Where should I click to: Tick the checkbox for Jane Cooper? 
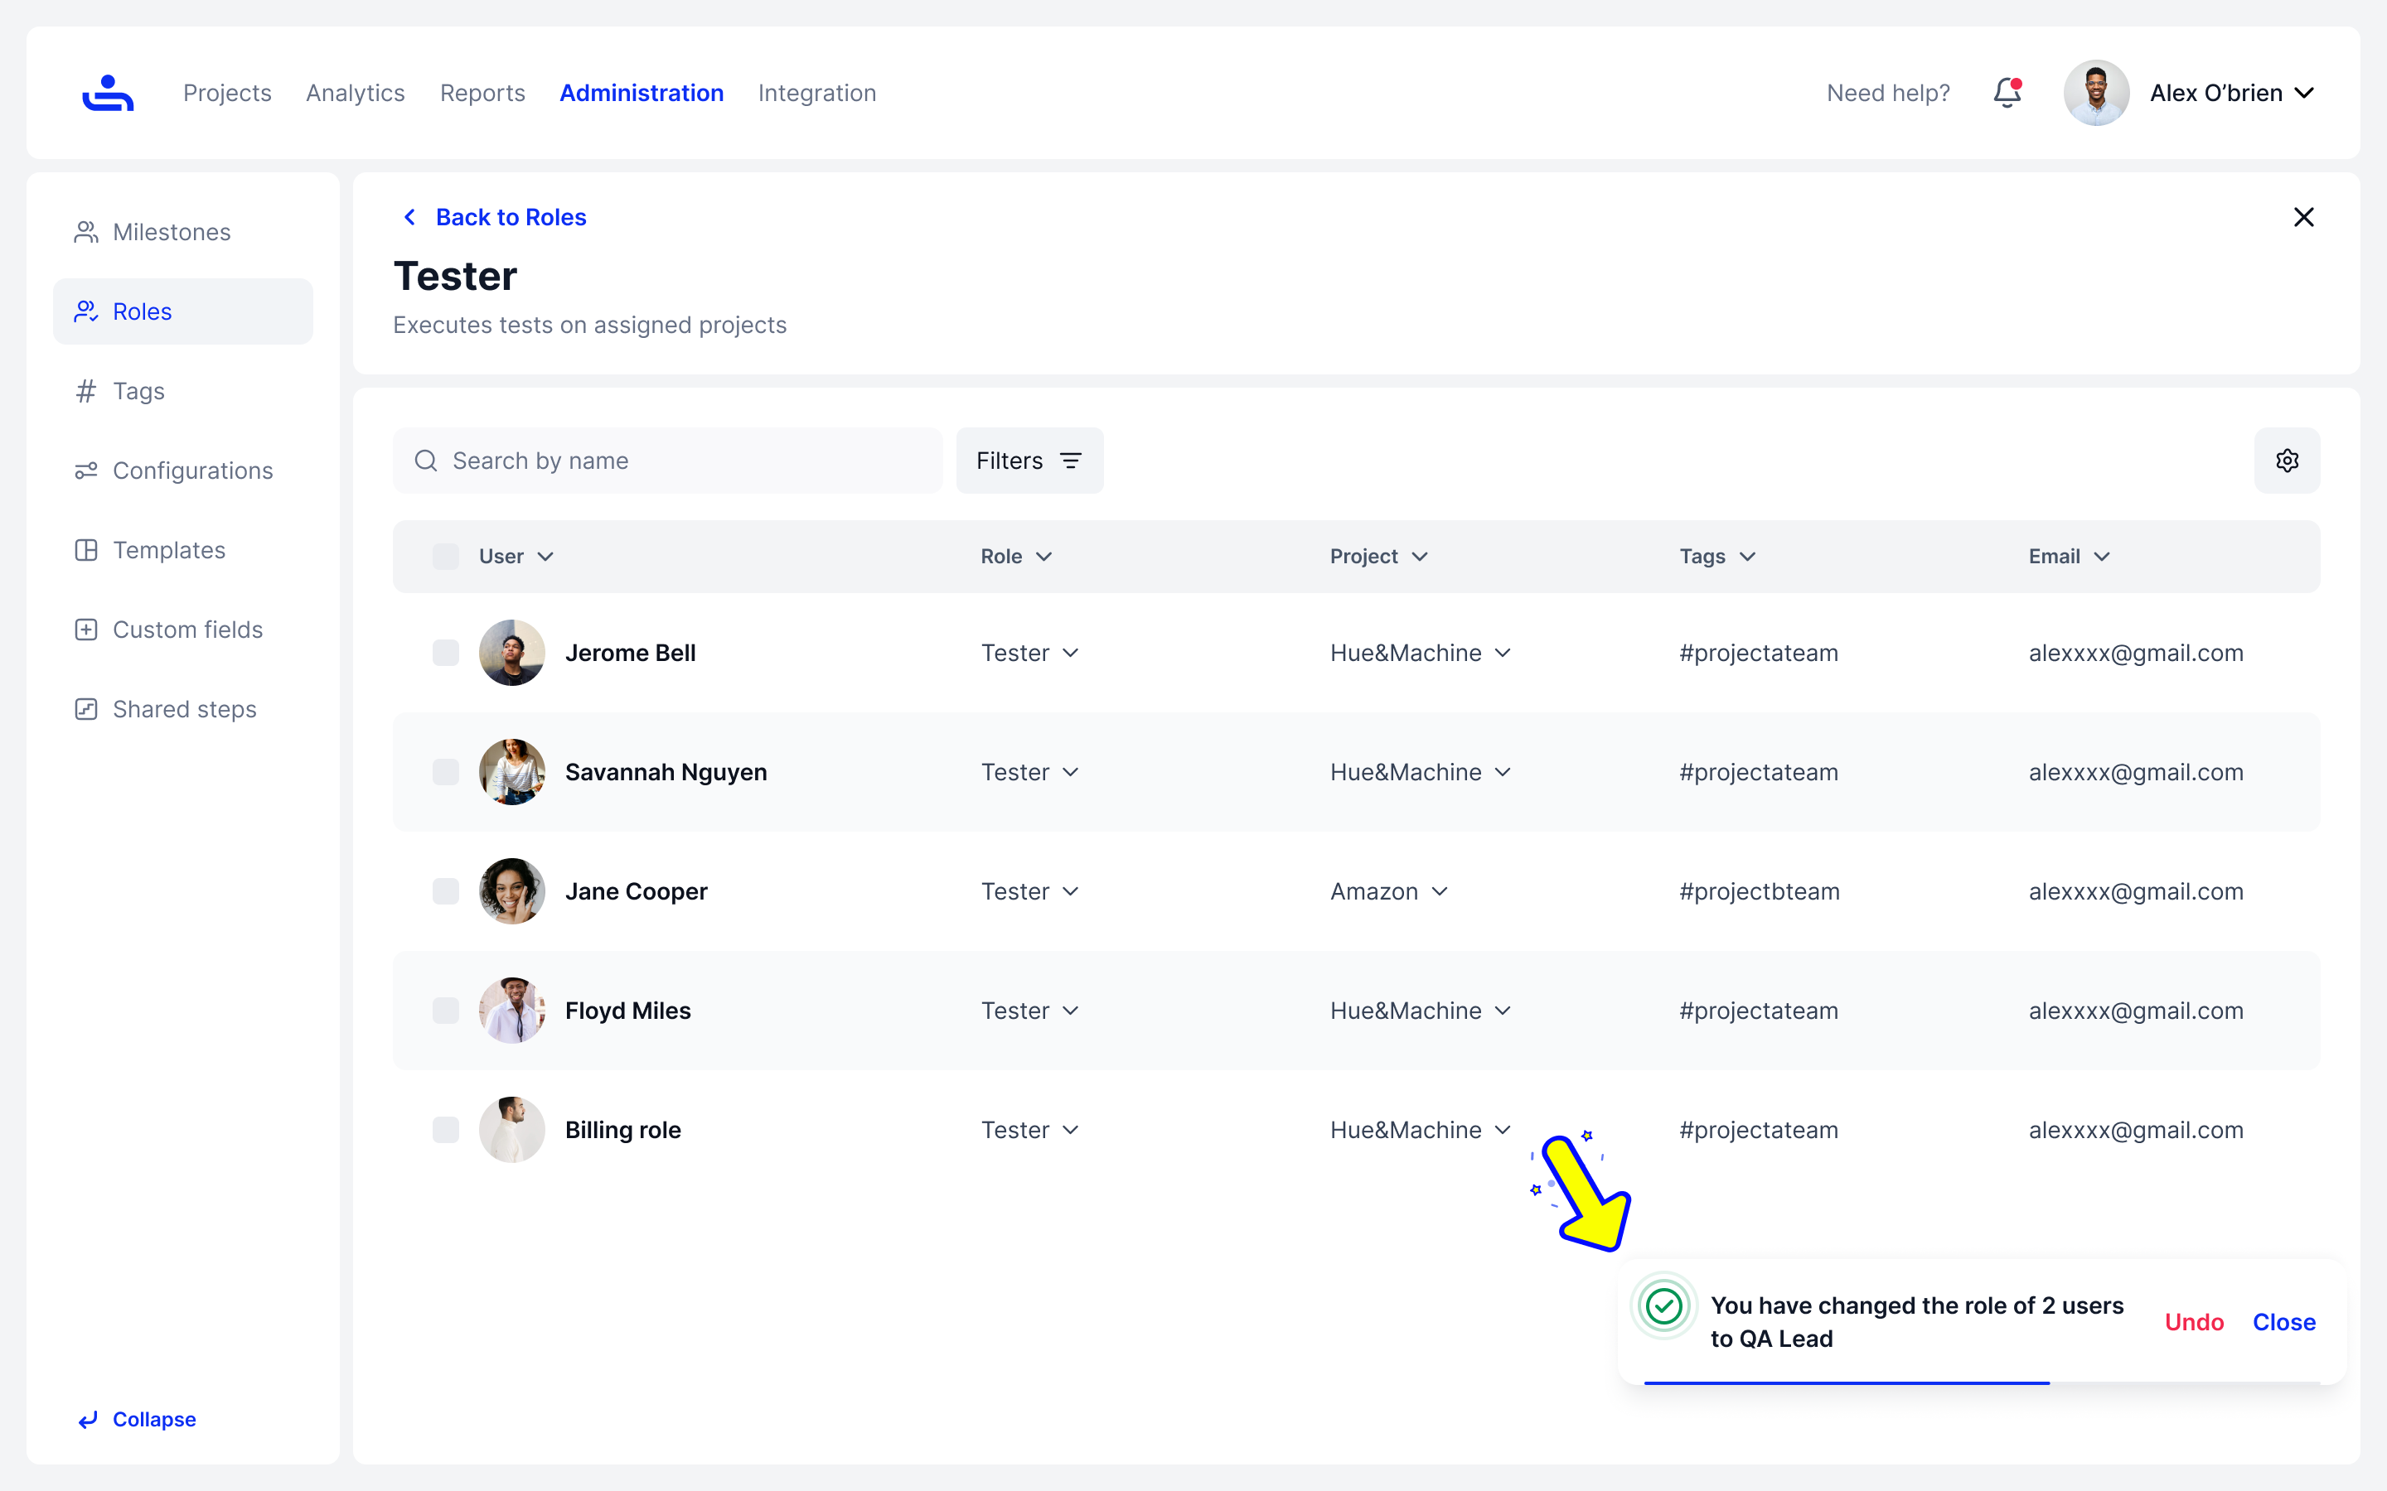(x=446, y=891)
